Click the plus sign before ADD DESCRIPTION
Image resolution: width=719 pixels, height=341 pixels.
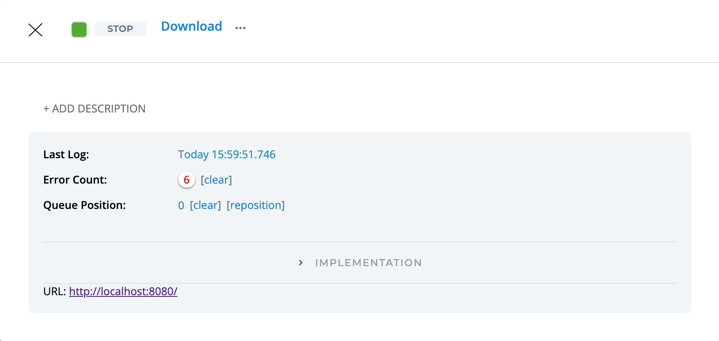click(46, 109)
